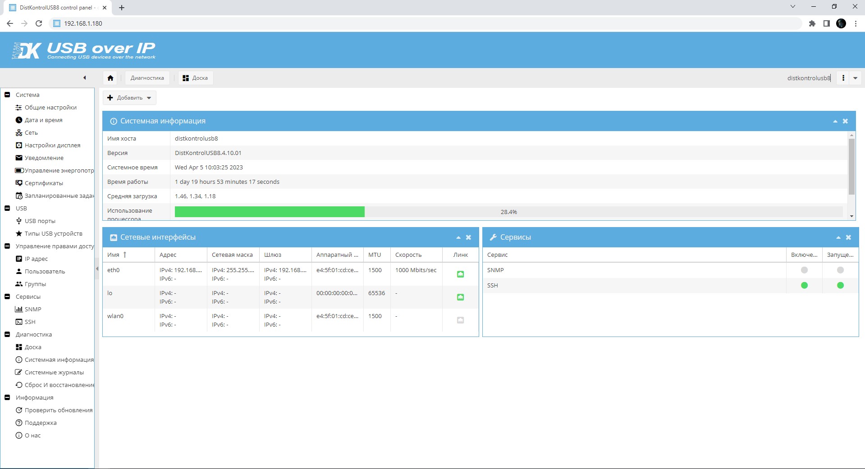Click SSH running status indicator
The height and width of the screenshot is (469, 865).
(x=840, y=285)
